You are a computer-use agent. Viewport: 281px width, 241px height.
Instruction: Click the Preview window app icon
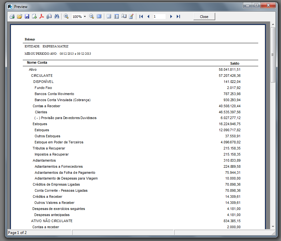pos(10,7)
